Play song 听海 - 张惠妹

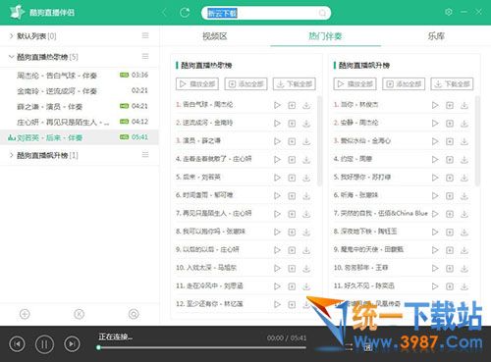click(x=435, y=195)
